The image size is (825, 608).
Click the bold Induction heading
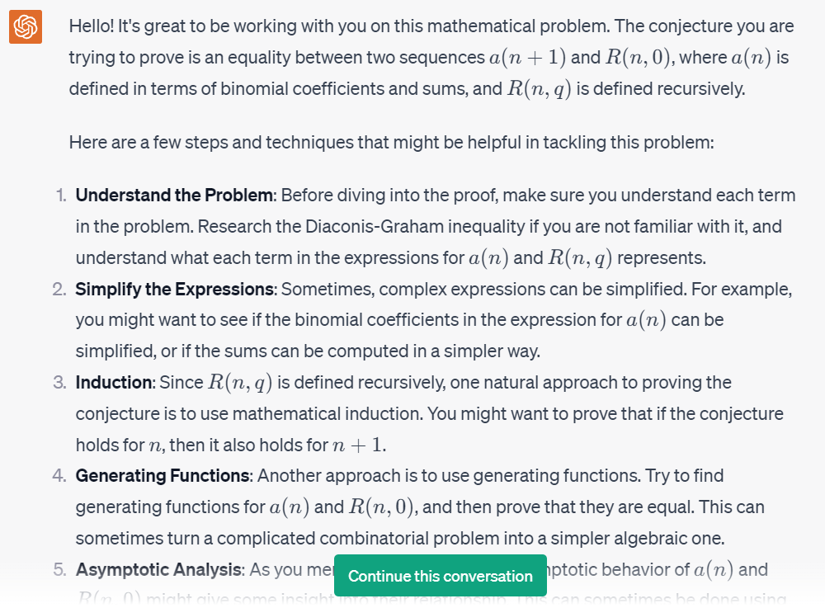[x=114, y=382]
